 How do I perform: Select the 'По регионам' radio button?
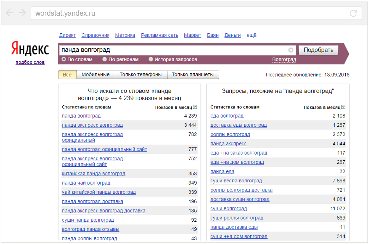pyautogui.click(x=105, y=59)
